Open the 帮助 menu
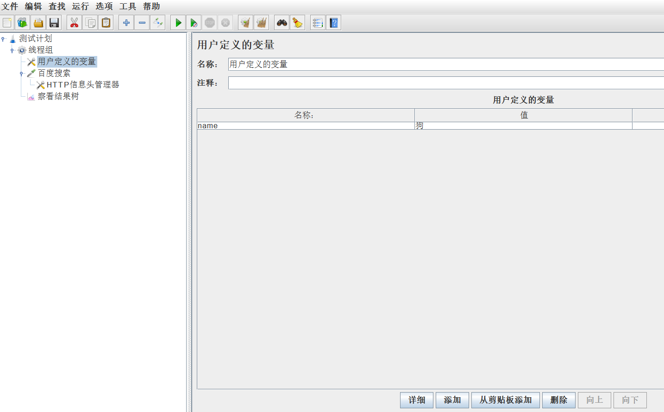Image resolution: width=664 pixels, height=412 pixels. pyautogui.click(x=151, y=6)
